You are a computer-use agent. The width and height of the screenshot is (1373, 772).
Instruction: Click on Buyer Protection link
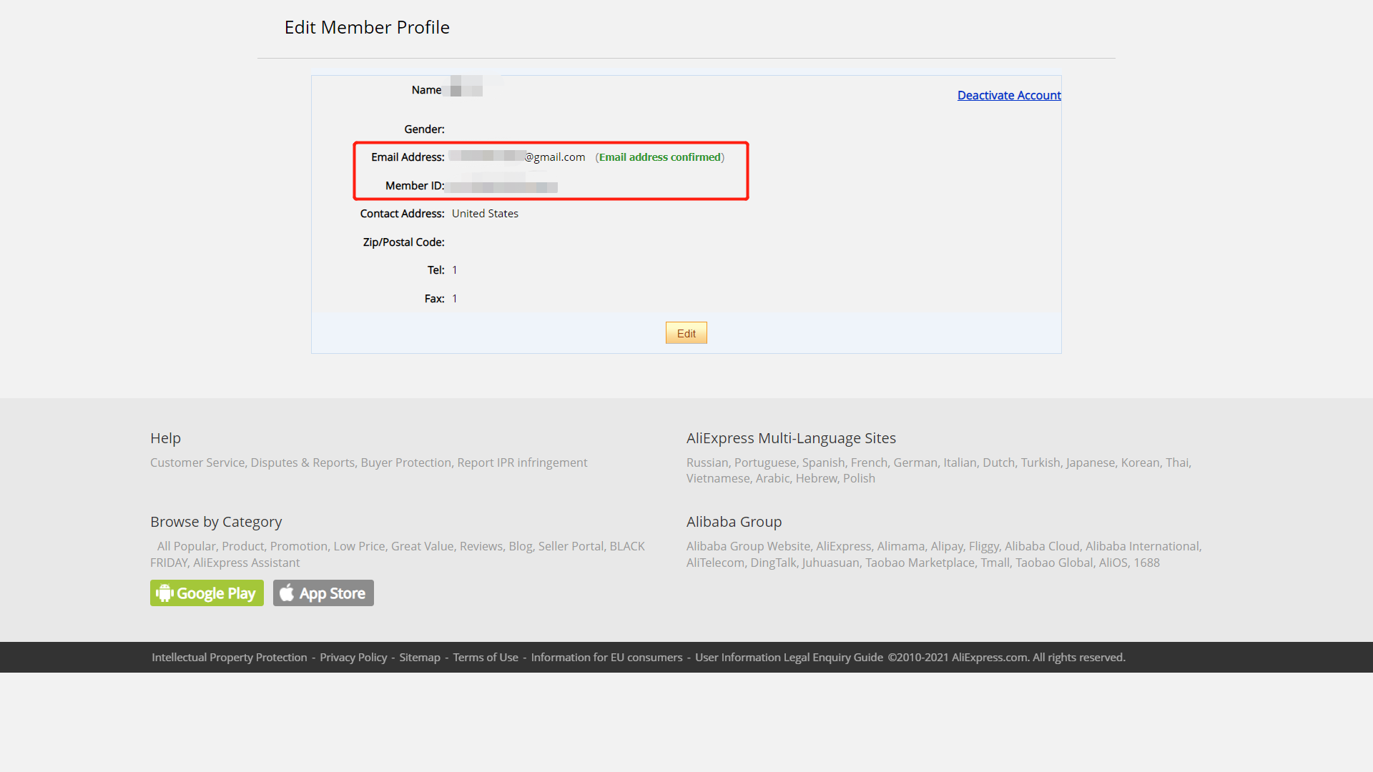coord(405,462)
